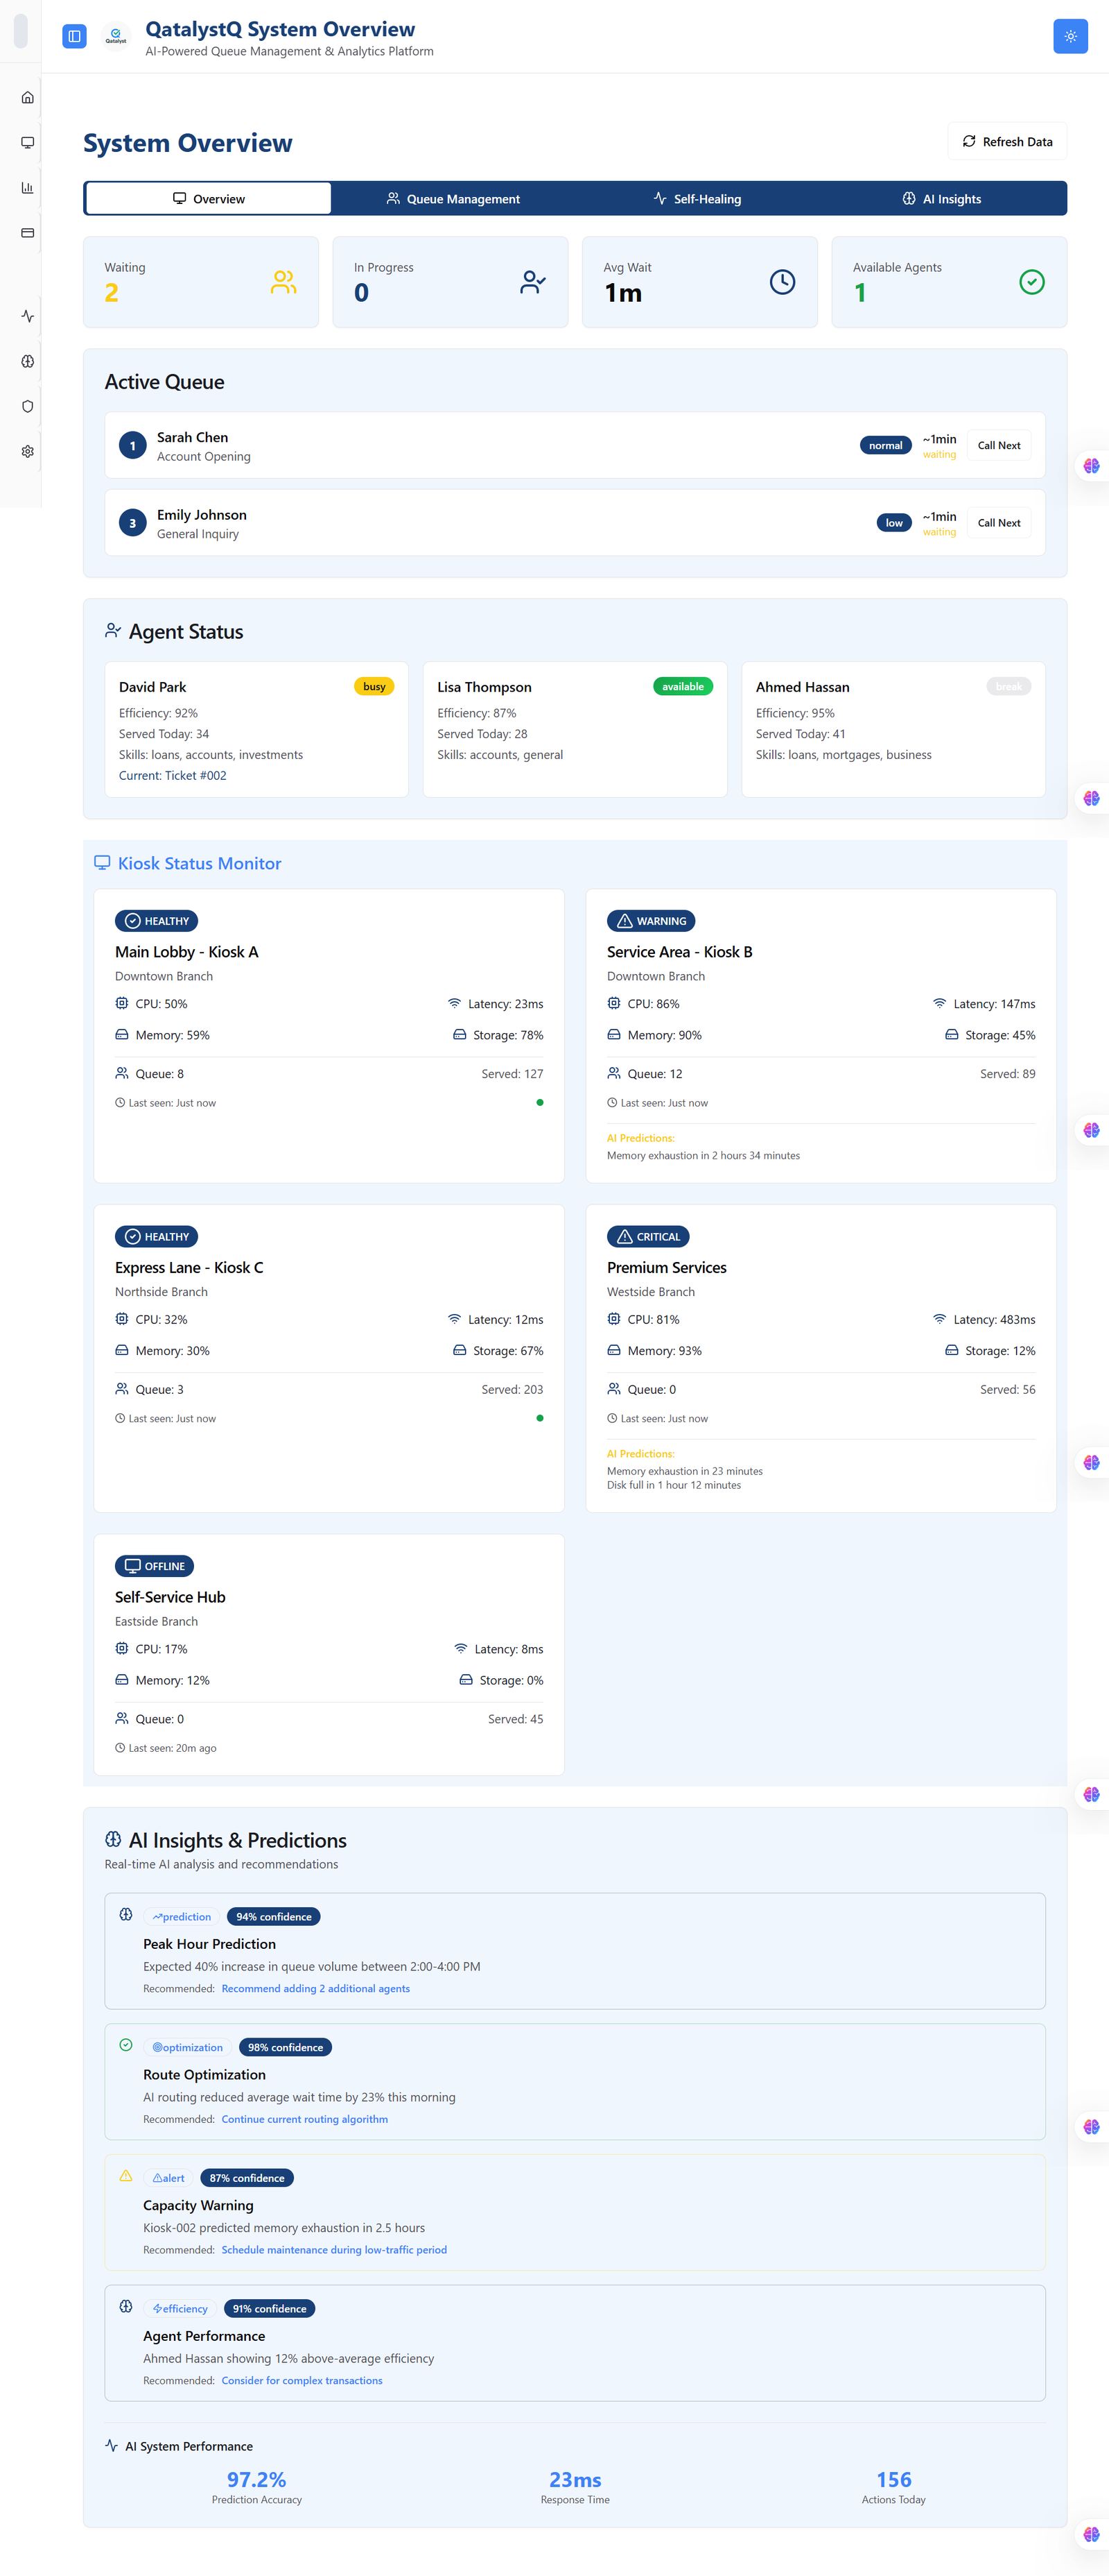Open the monitor icon in the sidebar
The image size is (1109, 2576).
tap(28, 142)
